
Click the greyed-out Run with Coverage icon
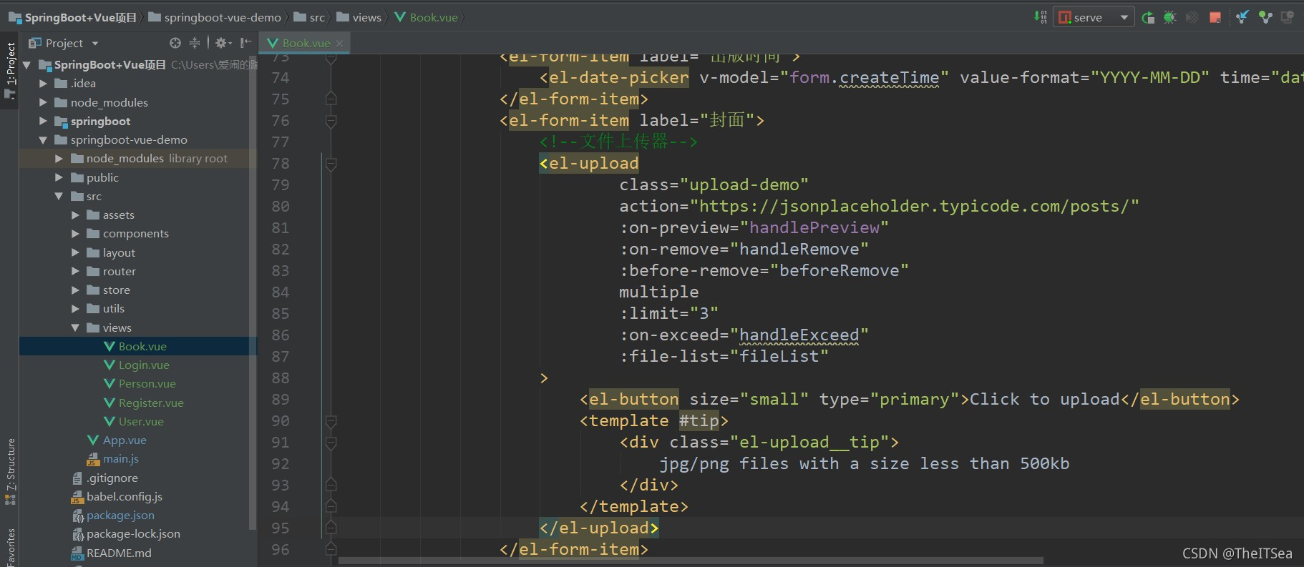(x=1192, y=17)
